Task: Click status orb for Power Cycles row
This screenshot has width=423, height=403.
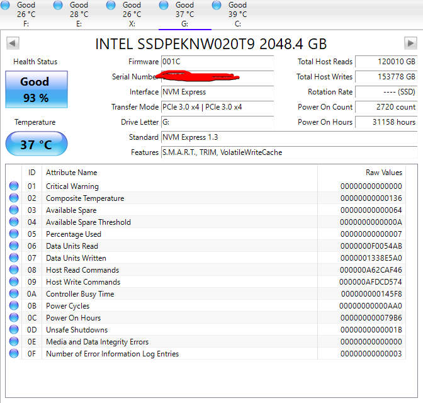Action: 14,305
